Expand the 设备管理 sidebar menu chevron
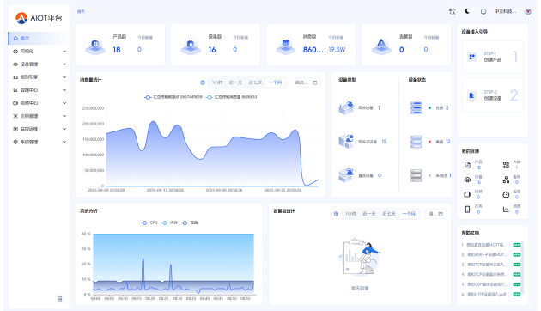This screenshot has height=311, width=541. coord(64,64)
